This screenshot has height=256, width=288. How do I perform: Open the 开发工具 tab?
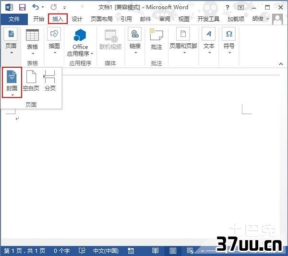click(208, 19)
